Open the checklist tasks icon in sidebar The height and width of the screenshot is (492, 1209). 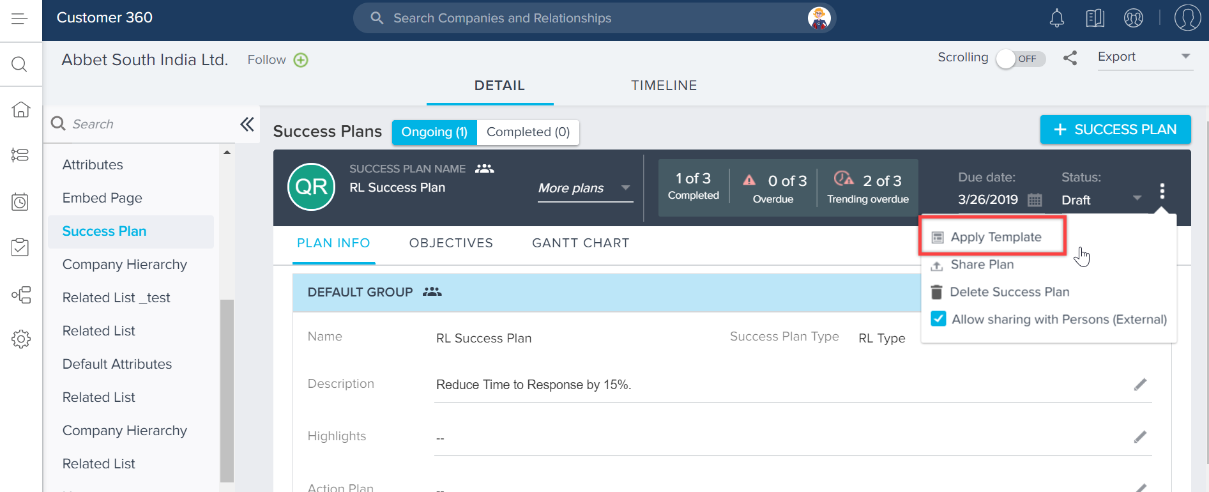coord(20,247)
